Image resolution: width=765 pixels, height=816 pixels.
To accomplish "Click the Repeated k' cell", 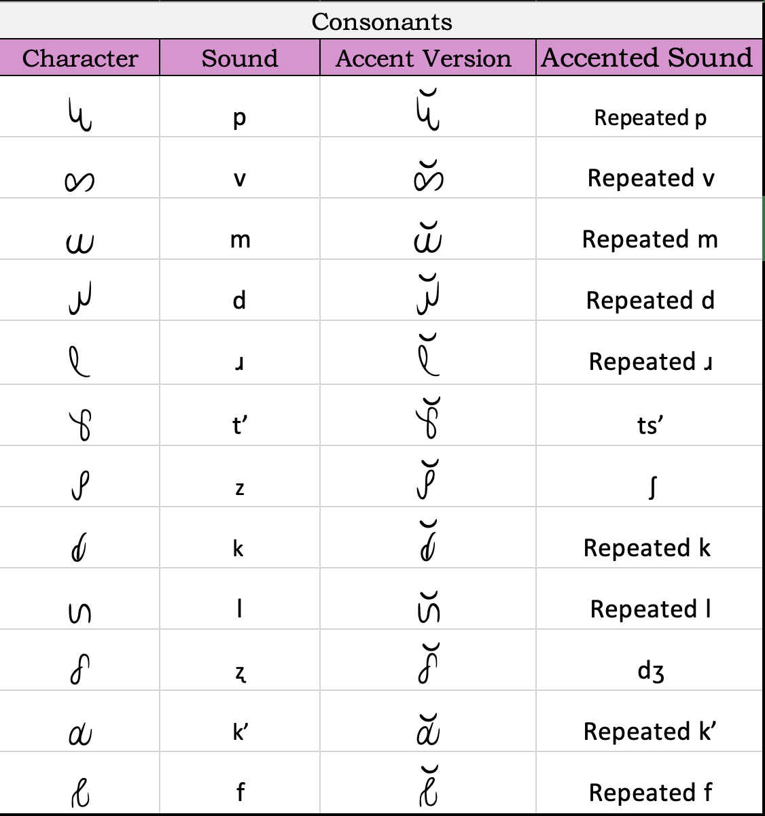I will (x=650, y=732).
